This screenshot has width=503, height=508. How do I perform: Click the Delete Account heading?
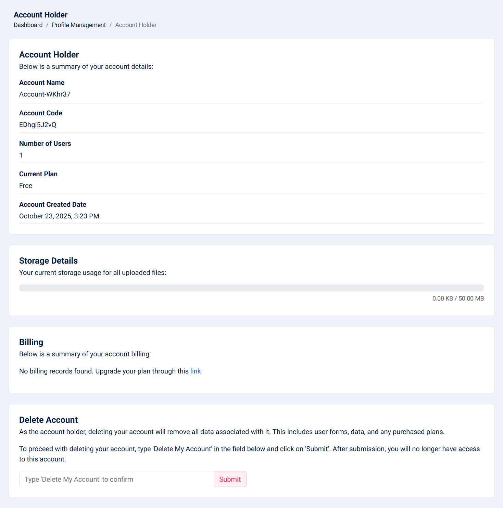[48, 420]
